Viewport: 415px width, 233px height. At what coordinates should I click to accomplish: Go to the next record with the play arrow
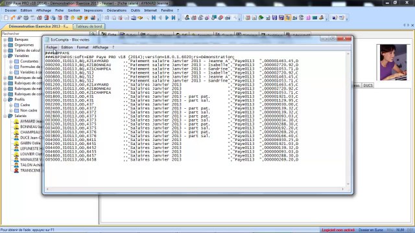tap(167, 18)
